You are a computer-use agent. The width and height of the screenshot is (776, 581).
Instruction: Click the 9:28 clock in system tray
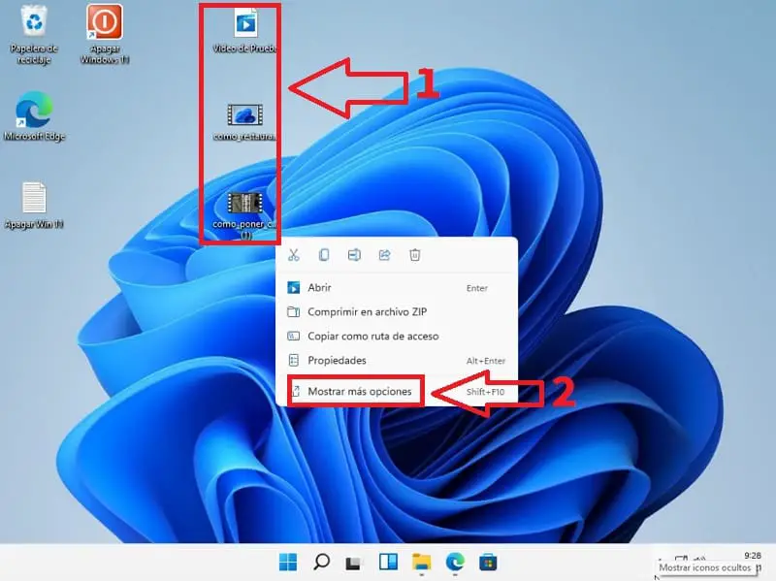[753, 556]
